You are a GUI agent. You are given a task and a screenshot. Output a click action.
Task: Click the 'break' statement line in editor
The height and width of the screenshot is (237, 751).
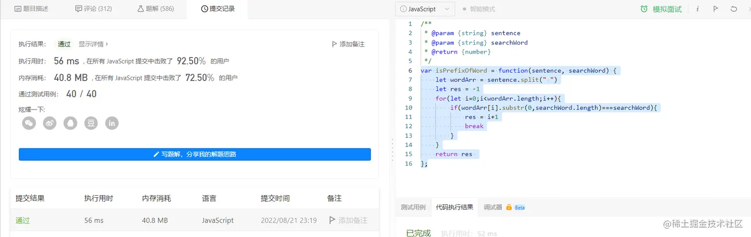(474, 126)
